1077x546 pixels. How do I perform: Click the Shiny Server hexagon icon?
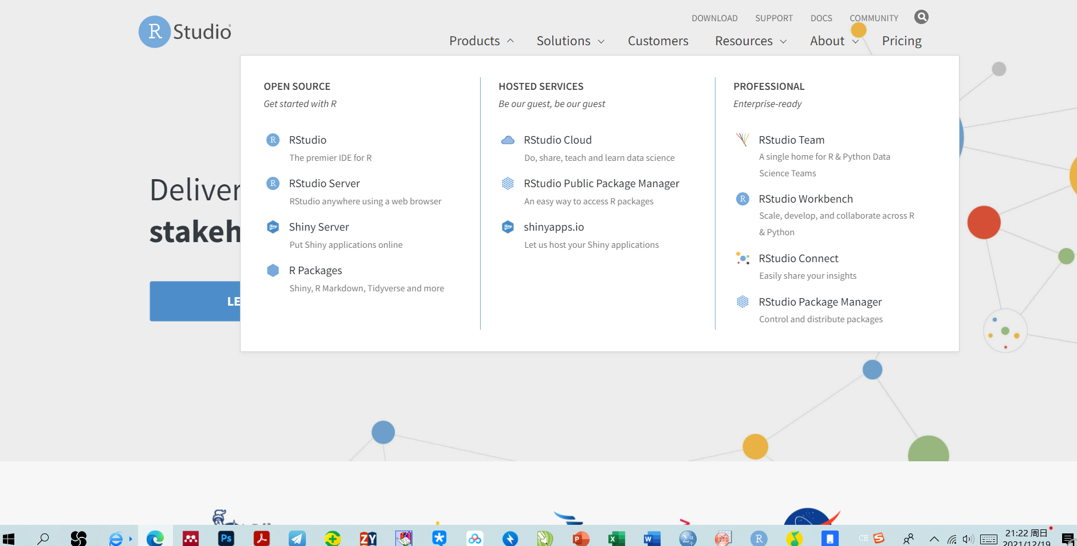click(273, 227)
